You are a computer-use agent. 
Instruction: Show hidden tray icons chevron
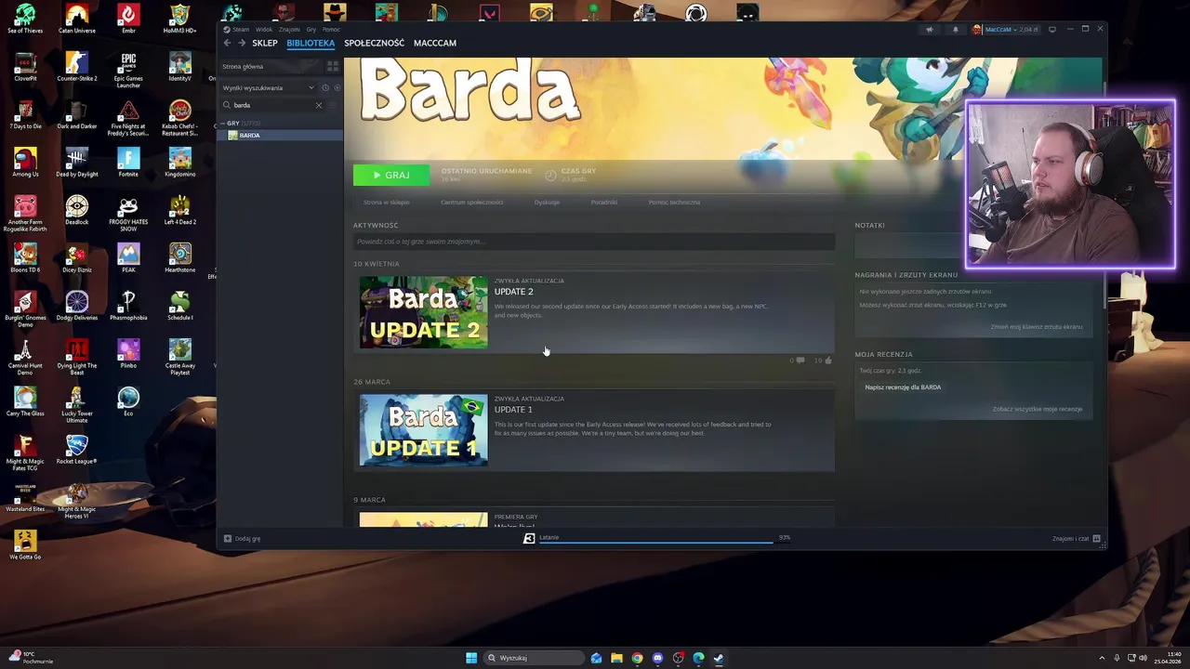[1102, 658]
